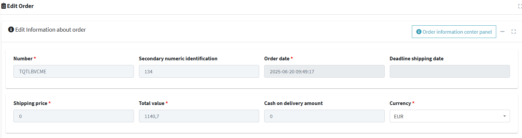Click the info icon beside Edit Information heading
The height and width of the screenshot is (138, 522).
click(x=11, y=30)
